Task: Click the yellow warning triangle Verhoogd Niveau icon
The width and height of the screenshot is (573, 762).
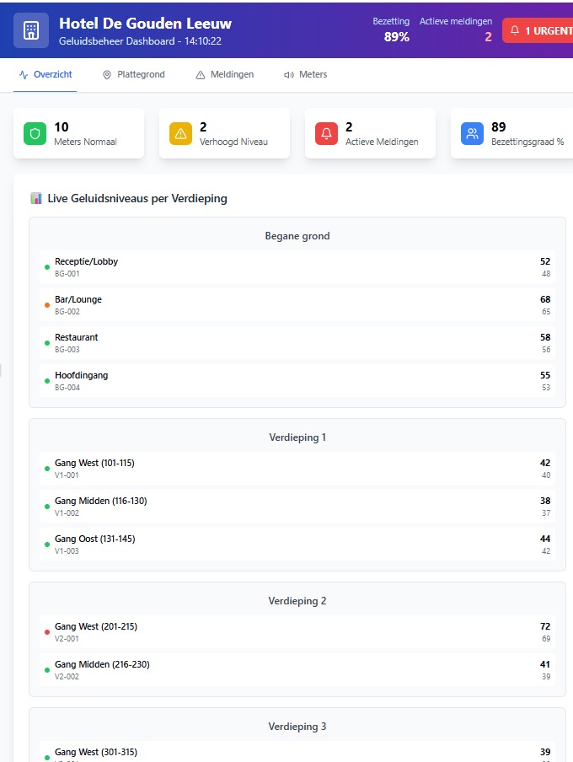Action: 181,133
